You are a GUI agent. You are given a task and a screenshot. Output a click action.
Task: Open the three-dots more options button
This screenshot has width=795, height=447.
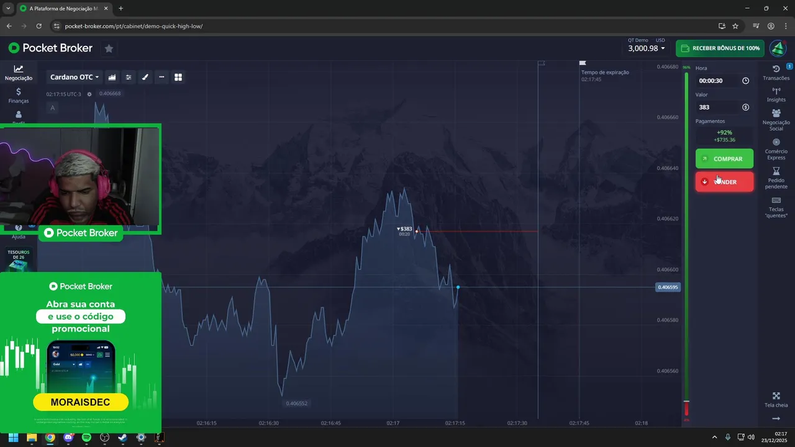pos(161,77)
